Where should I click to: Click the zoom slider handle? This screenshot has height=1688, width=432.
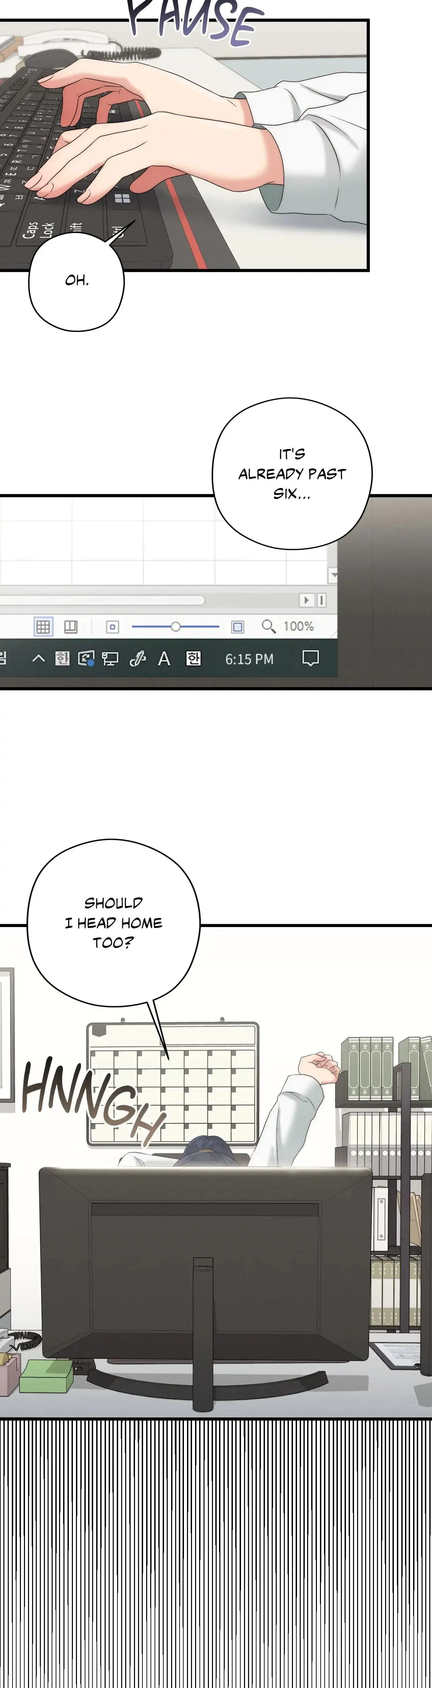tap(175, 627)
